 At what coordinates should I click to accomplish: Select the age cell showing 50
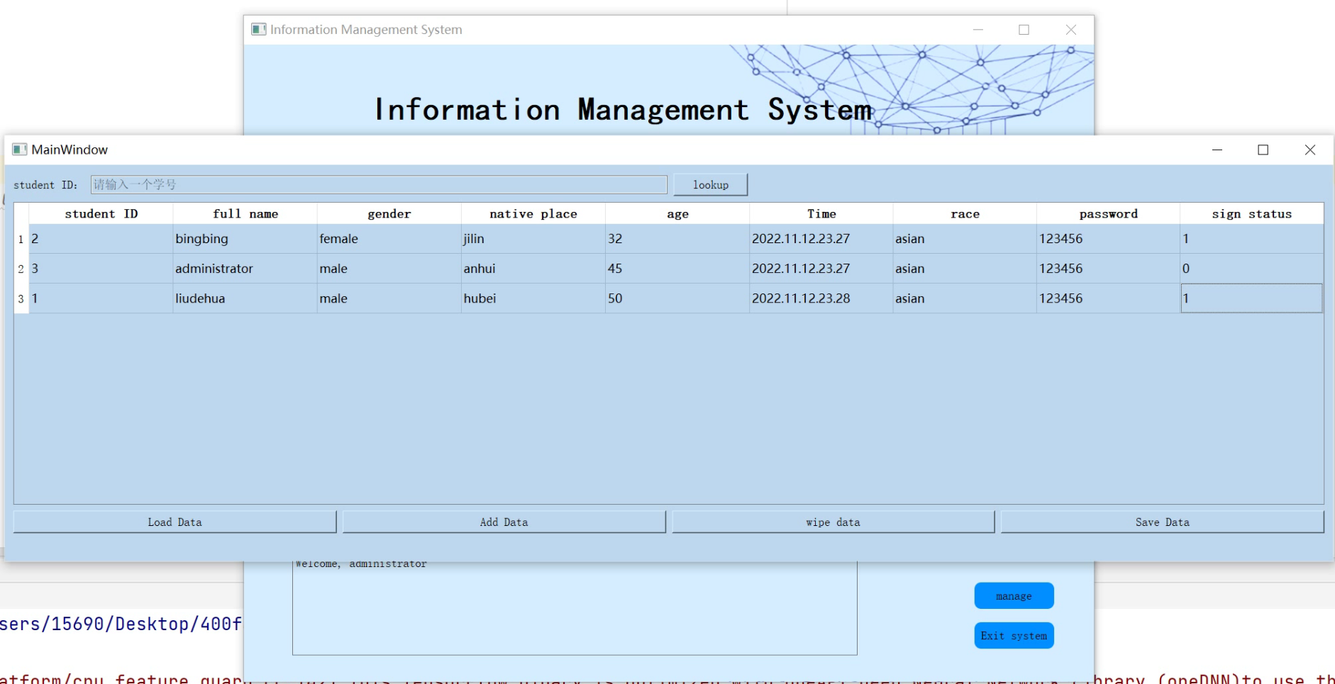[677, 298]
